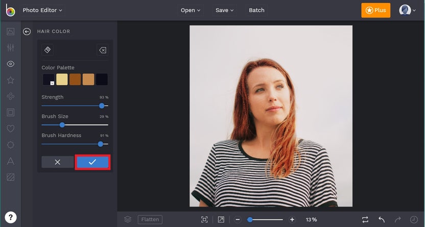Click the 13 % zoom value
The height and width of the screenshot is (227, 425).
point(311,219)
